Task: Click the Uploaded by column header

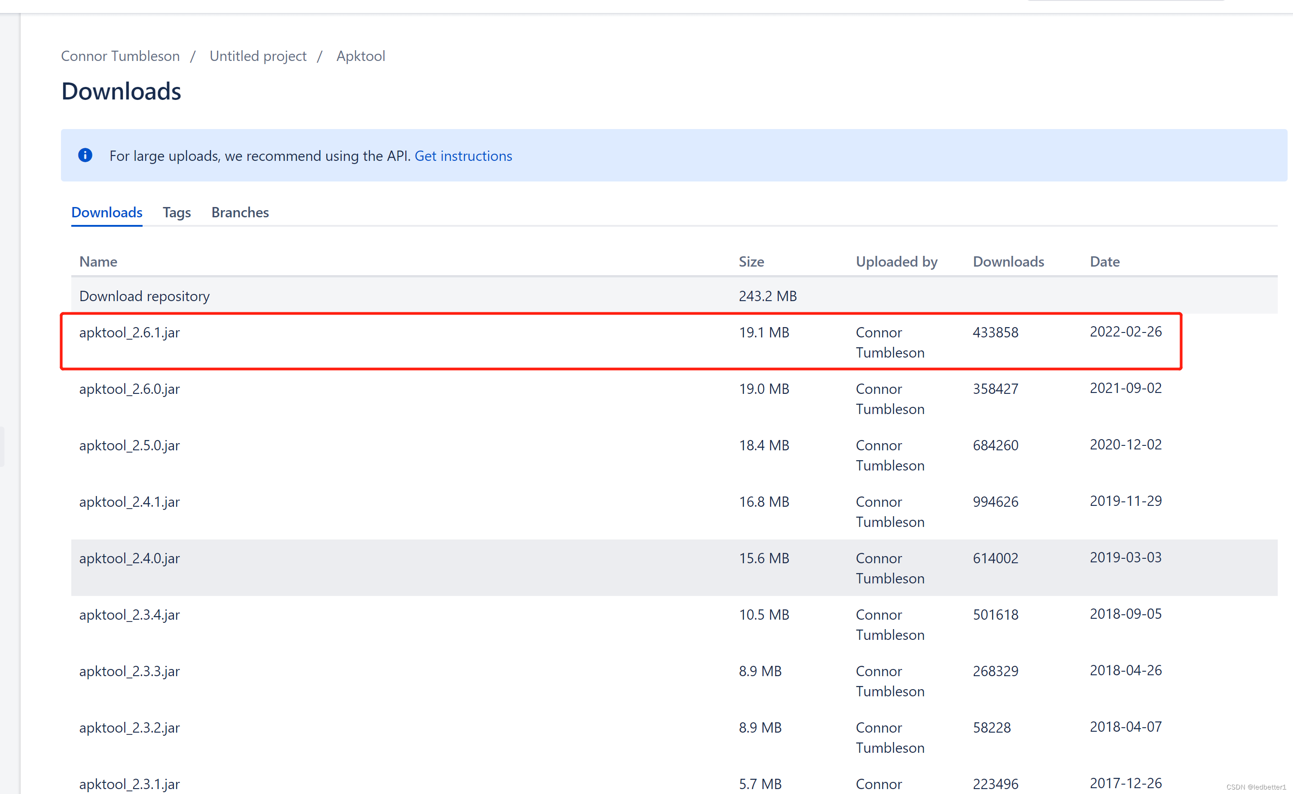Action: pyautogui.click(x=896, y=262)
